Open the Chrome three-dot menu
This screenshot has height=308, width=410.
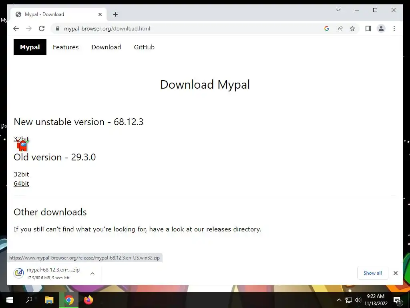click(394, 28)
